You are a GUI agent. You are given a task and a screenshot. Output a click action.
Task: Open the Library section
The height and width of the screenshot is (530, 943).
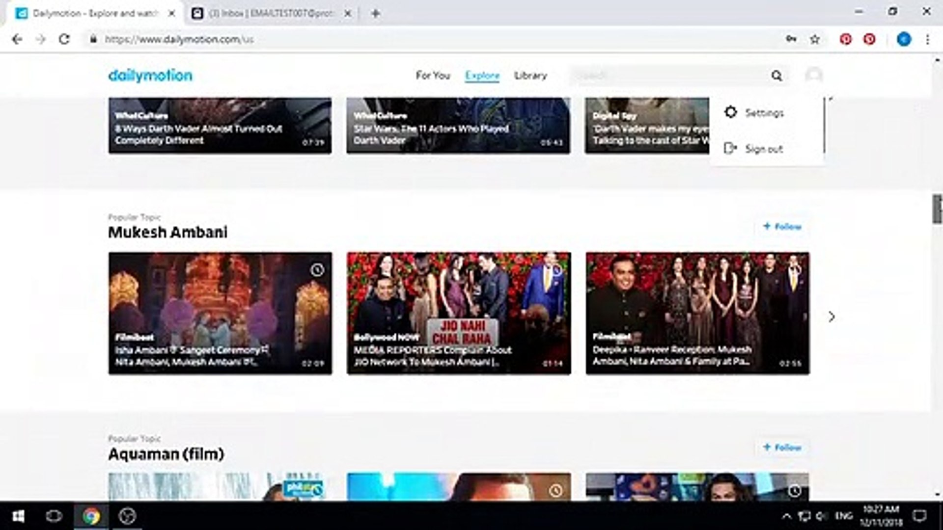coord(530,76)
